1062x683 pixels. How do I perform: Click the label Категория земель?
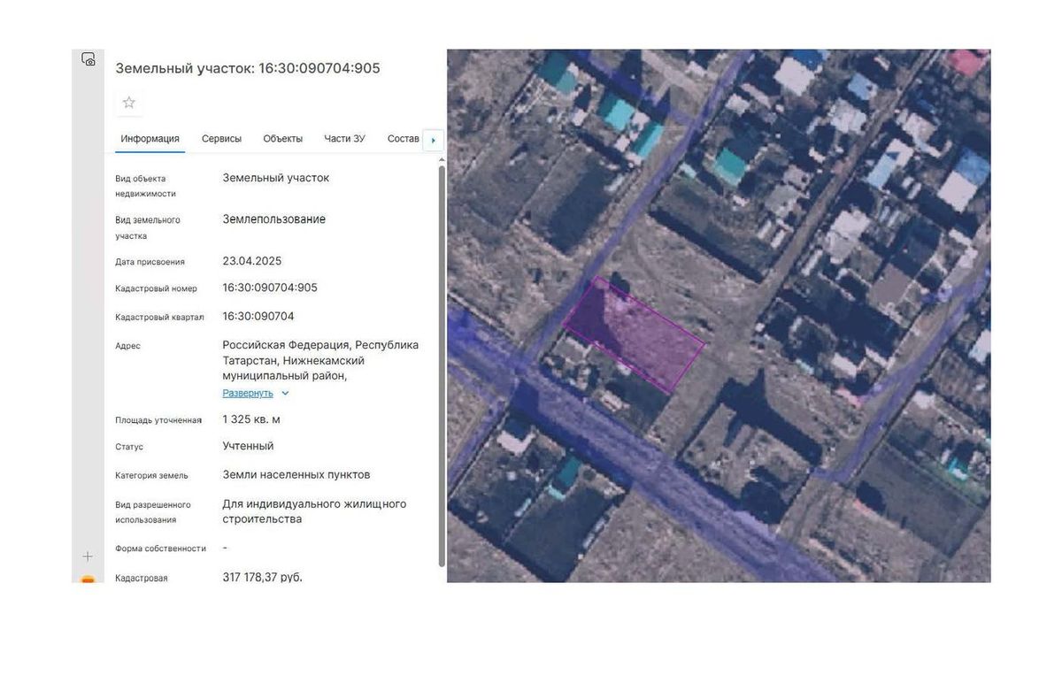(x=151, y=475)
